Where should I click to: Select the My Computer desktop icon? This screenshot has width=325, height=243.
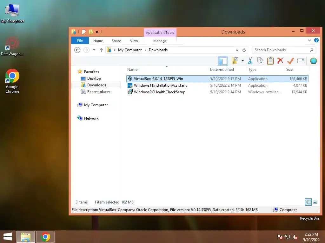pos(12,13)
